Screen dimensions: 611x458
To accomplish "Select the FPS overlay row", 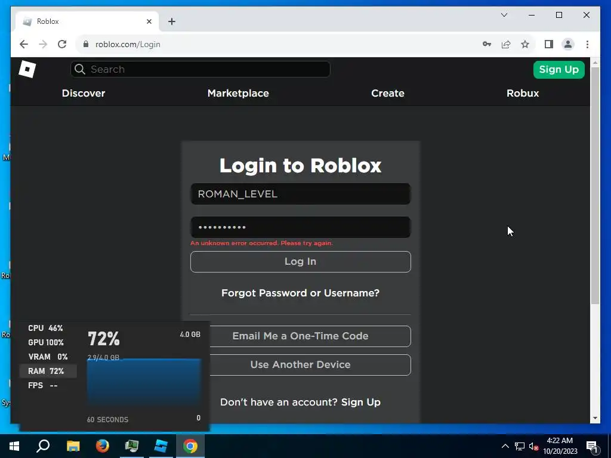I will [48, 386].
